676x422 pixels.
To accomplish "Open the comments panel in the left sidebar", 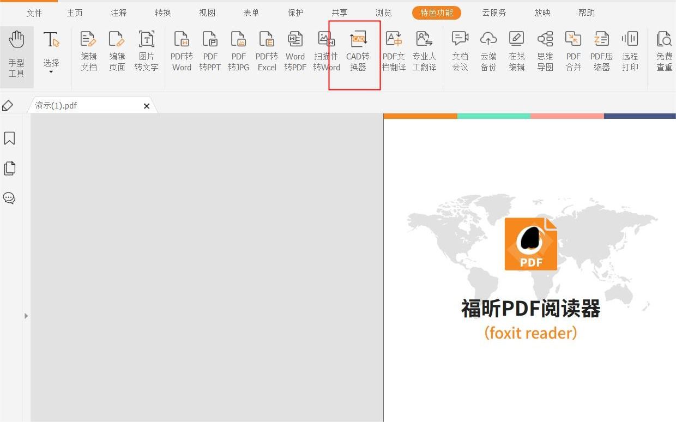I will (x=9, y=198).
